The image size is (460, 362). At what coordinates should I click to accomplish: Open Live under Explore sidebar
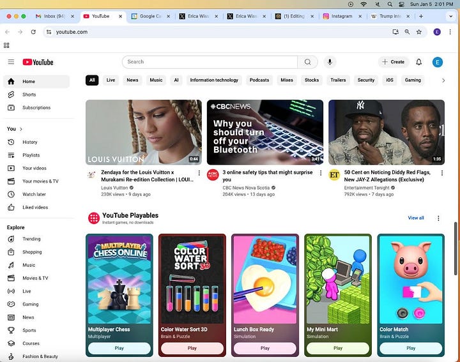pyautogui.click(x=36, y=291)
